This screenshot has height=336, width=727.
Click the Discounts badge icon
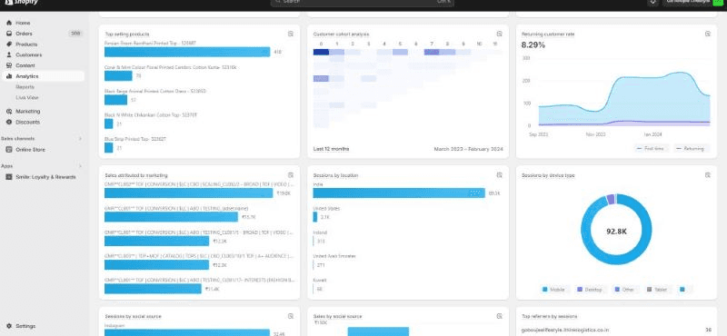pos(9,122)
